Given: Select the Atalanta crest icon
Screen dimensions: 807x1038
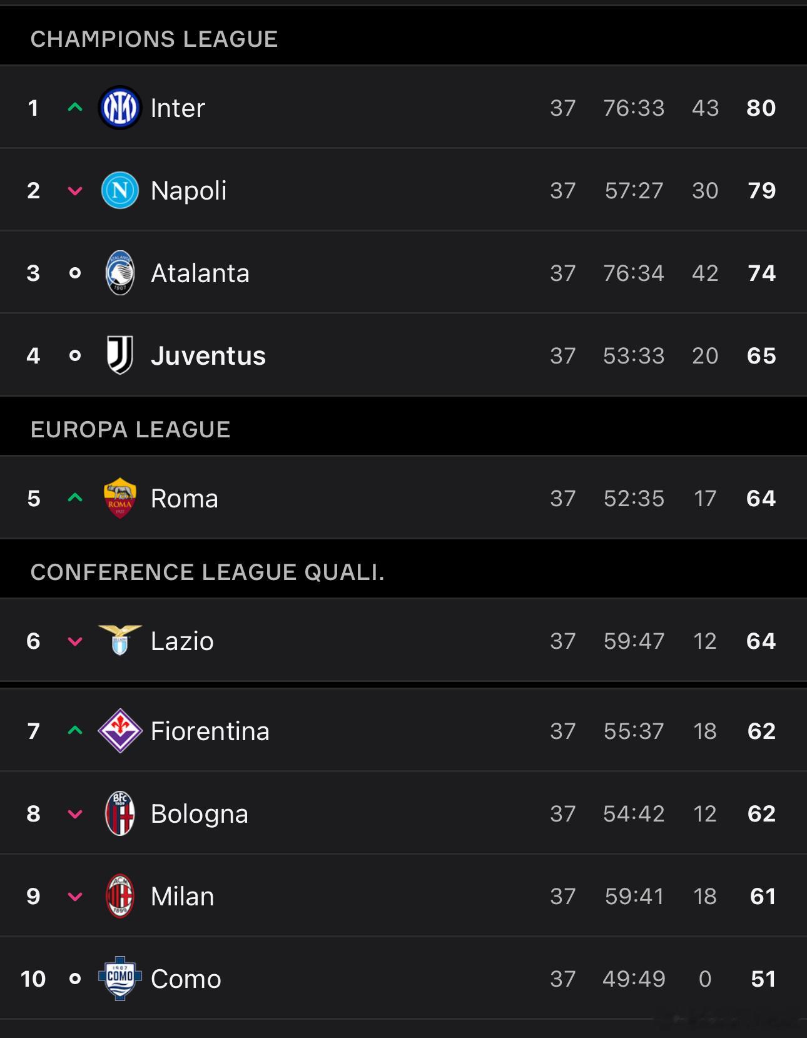Looking at the screenshot, I should (120, 273).
